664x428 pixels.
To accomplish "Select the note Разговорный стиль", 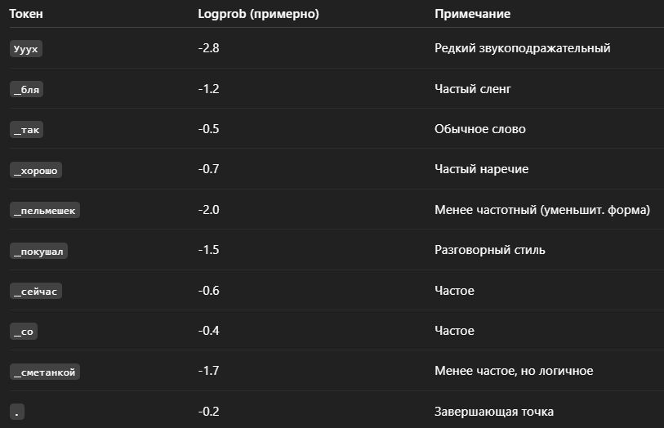I will click(x=489, y=250).
